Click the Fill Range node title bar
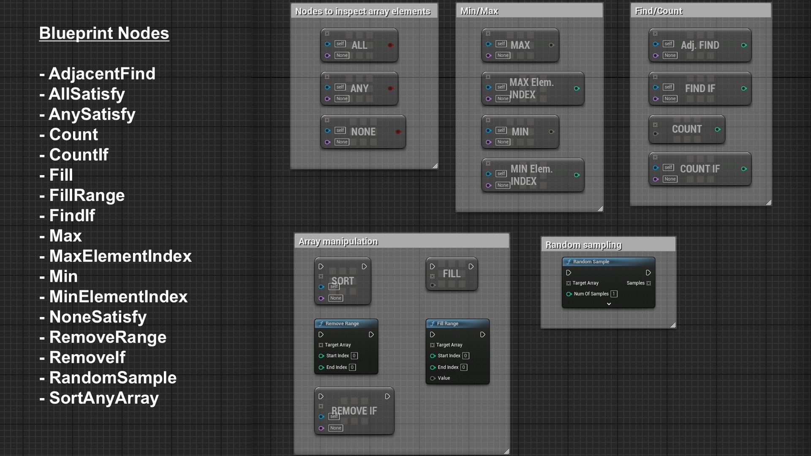This screenshot has height=456, width=811. click(457, 323)
